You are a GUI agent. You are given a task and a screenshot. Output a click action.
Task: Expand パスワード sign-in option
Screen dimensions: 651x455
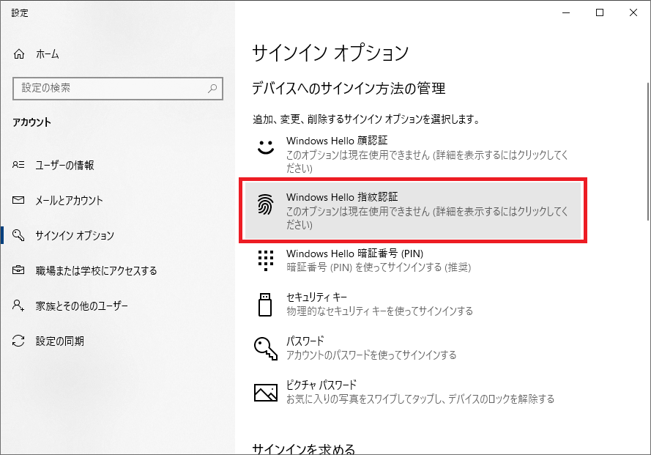413,348
